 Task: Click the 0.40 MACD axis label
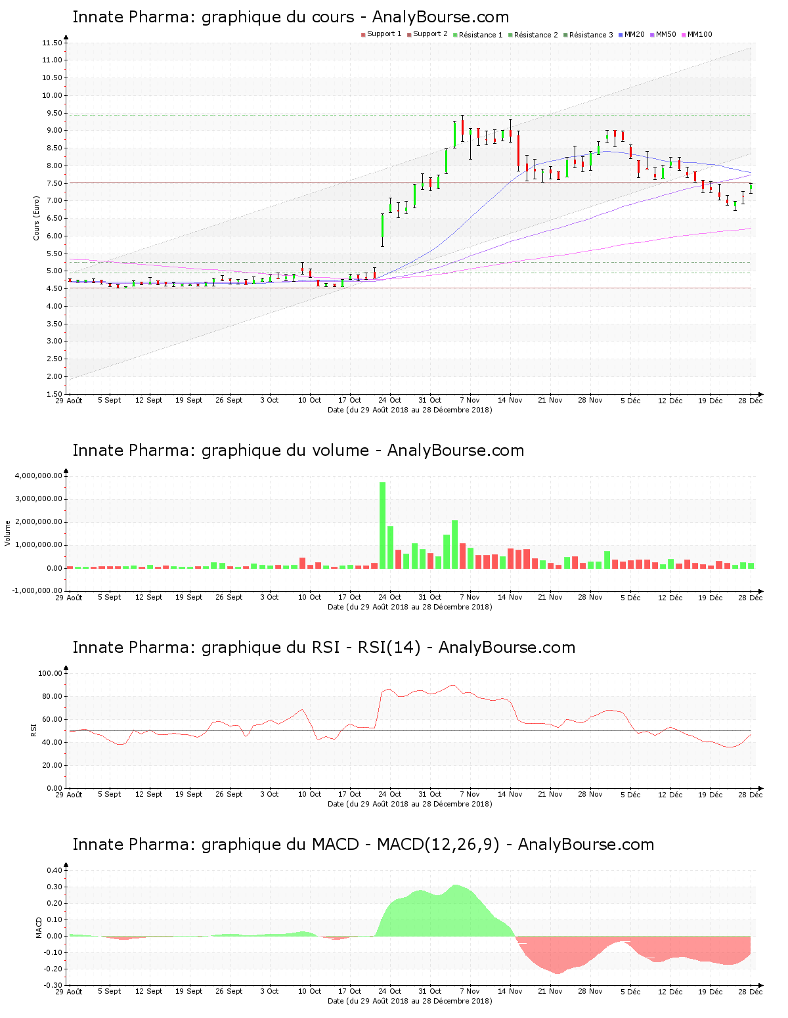pos(55,870)
